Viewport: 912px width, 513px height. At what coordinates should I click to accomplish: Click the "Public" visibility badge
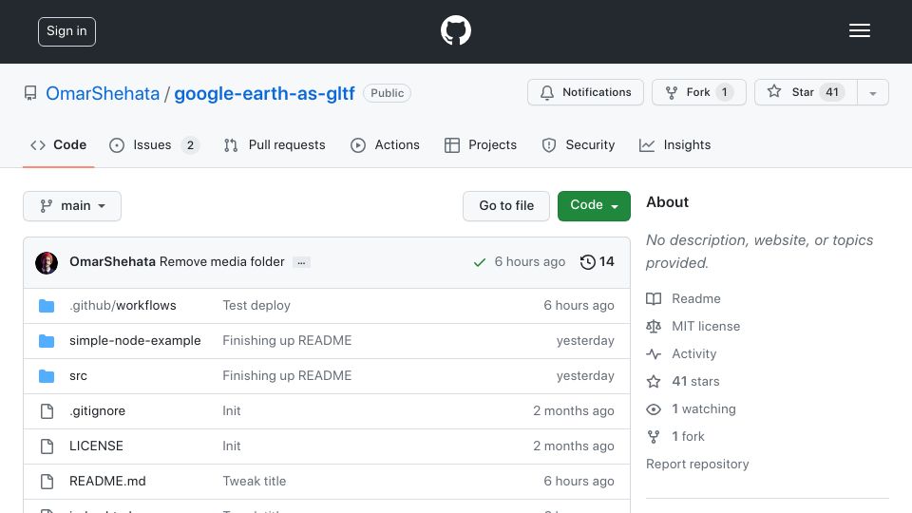click(387, 93)
